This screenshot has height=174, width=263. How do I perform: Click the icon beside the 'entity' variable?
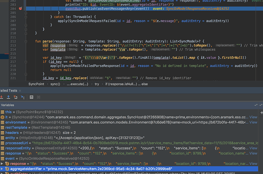click(2, 138)
